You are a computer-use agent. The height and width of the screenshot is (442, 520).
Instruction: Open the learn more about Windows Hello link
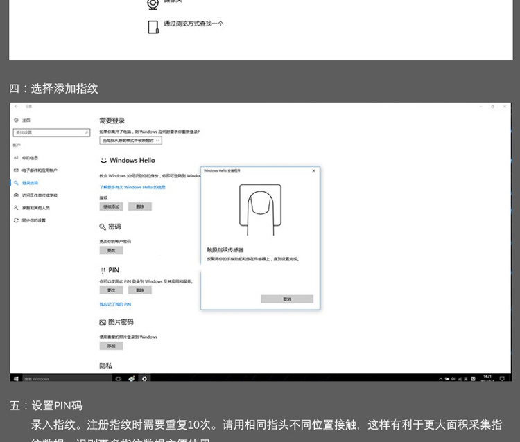(132, 187)
